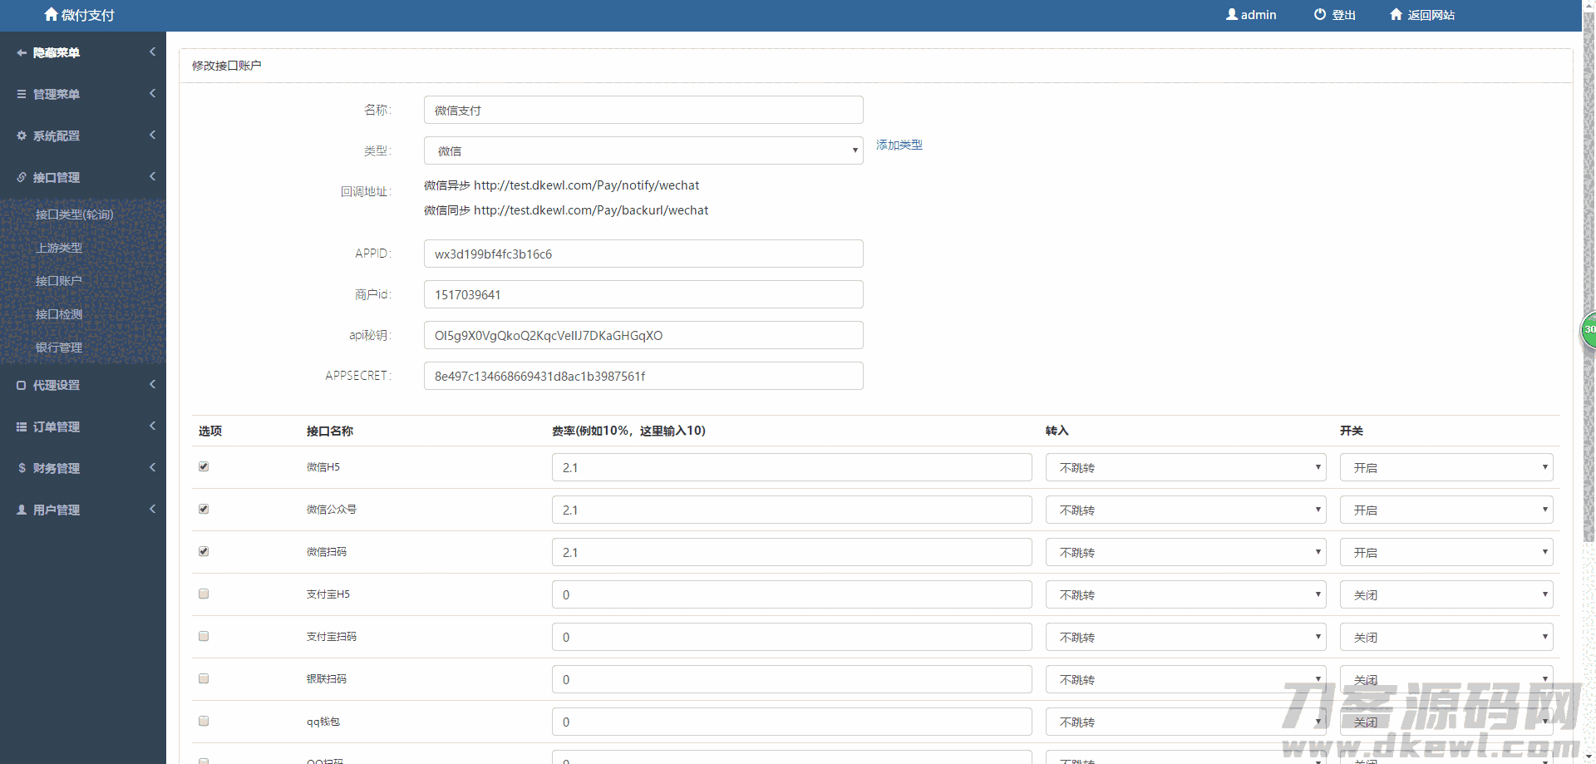This screenshot has width=1596, height=764.
Task: Click the home icon beside 微付支付
Action: tap(51, 14)
